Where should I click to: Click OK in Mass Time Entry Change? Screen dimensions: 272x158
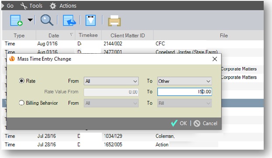click(179, 123)
